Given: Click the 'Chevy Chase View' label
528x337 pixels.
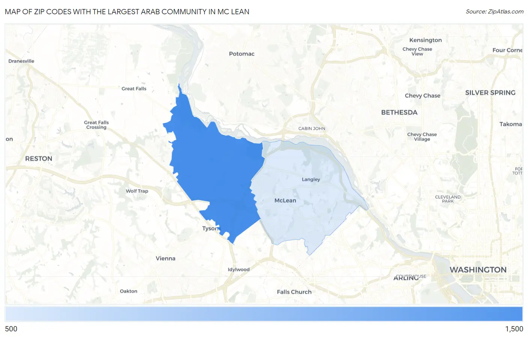Looking at the screenshot, I should point(417,51).
